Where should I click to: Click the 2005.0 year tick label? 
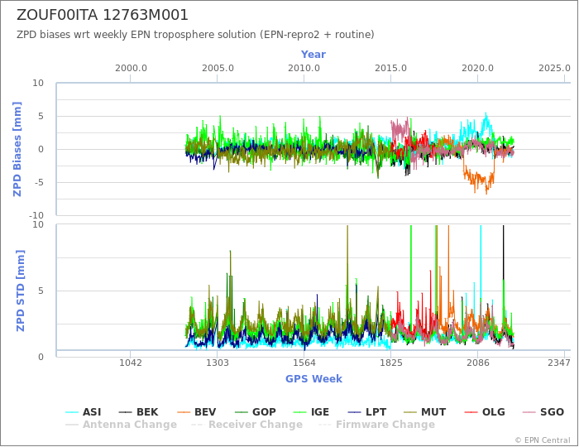click(218, 69)
